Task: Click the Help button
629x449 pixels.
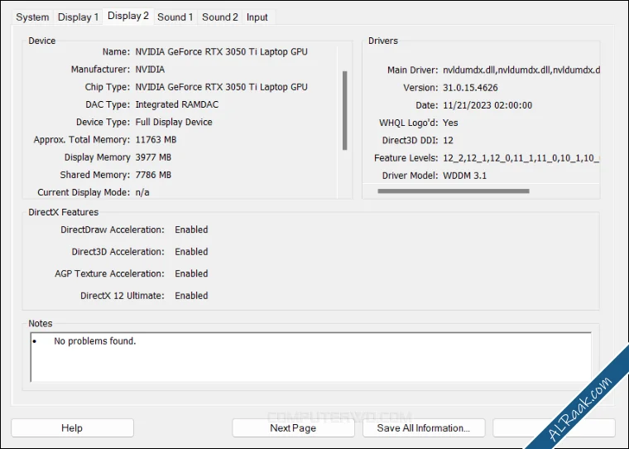Action: (72, 428)
